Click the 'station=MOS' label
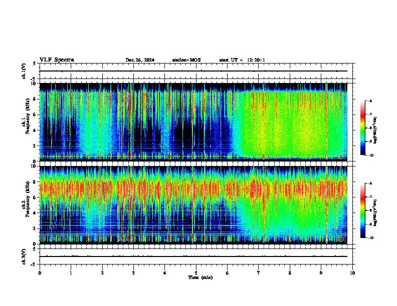Viewport: 397px width, 306px height. coord(186,60)
